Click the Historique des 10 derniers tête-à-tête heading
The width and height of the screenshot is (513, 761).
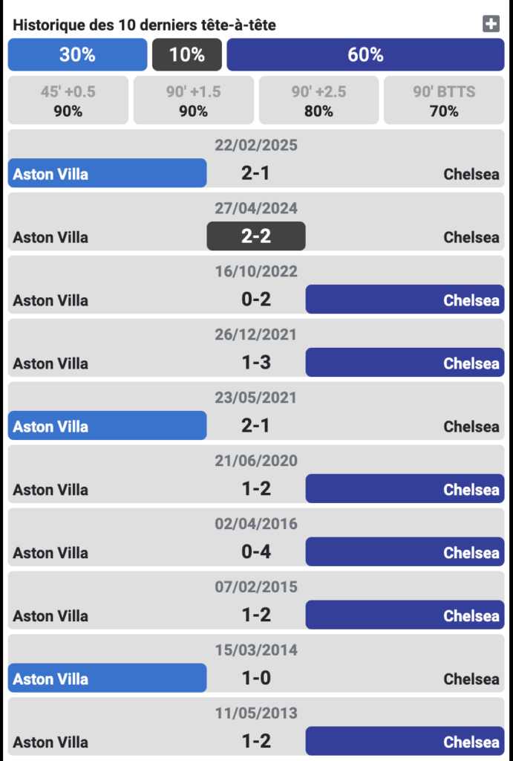pyautogui.click(x=144, y=25)
